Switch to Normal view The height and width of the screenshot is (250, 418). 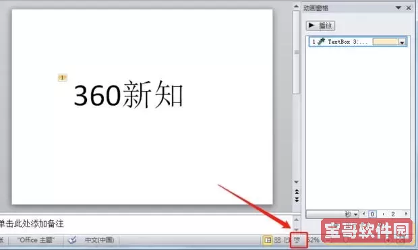(x=268, y=240)
